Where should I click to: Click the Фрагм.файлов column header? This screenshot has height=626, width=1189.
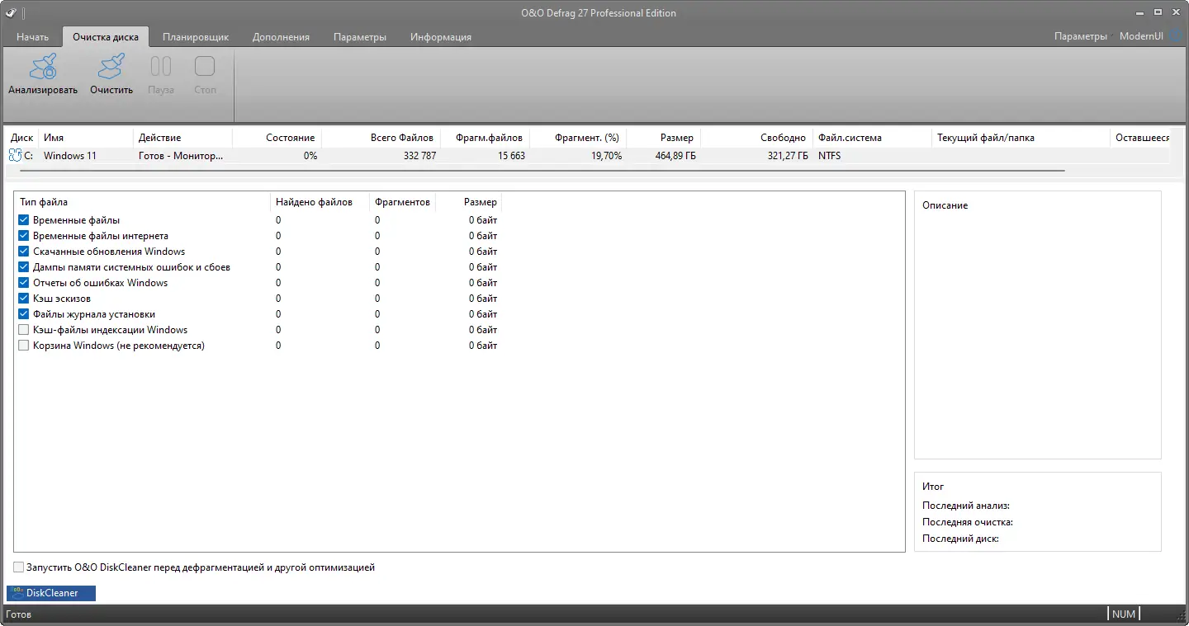pos(485,138)
